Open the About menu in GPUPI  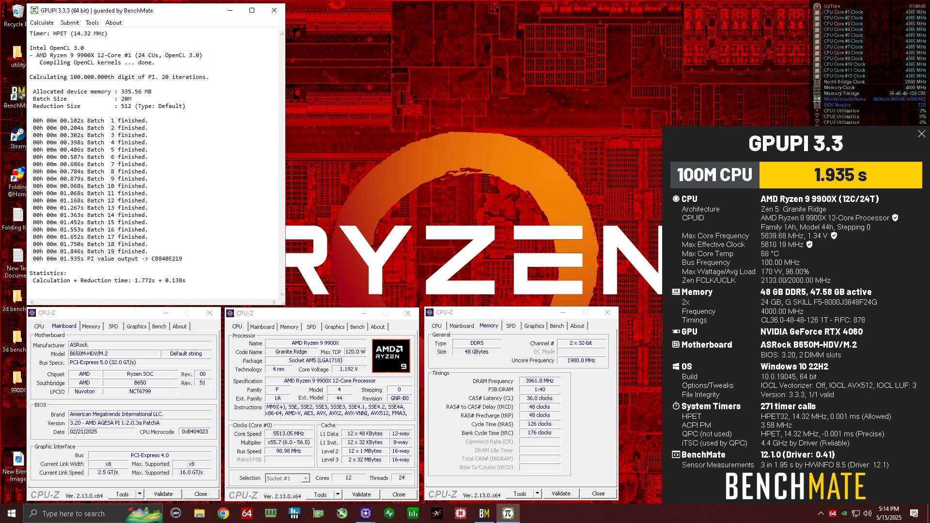click(x=113, y=23)
